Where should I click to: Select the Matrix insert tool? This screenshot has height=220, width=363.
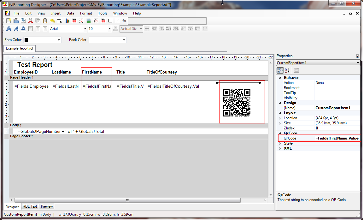(96, 21)
